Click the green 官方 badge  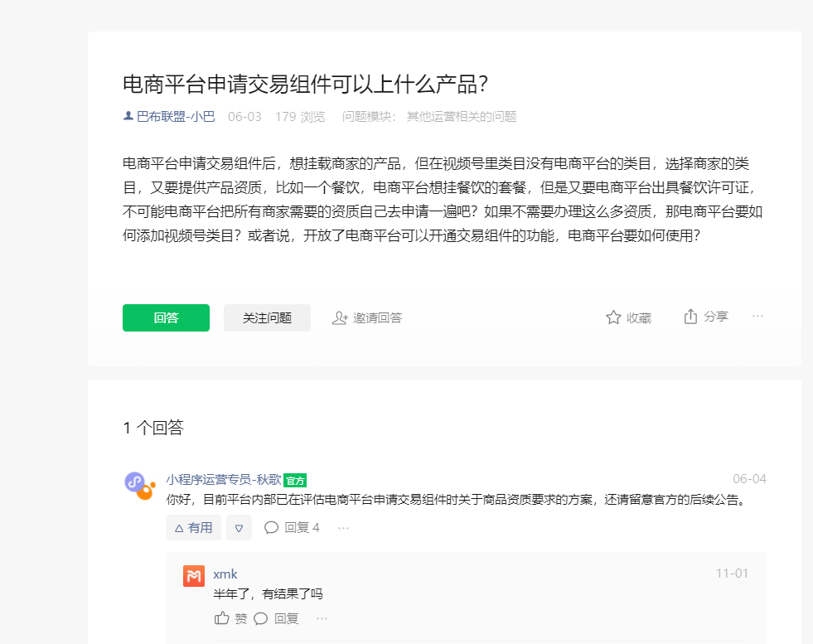coord(295,481)
